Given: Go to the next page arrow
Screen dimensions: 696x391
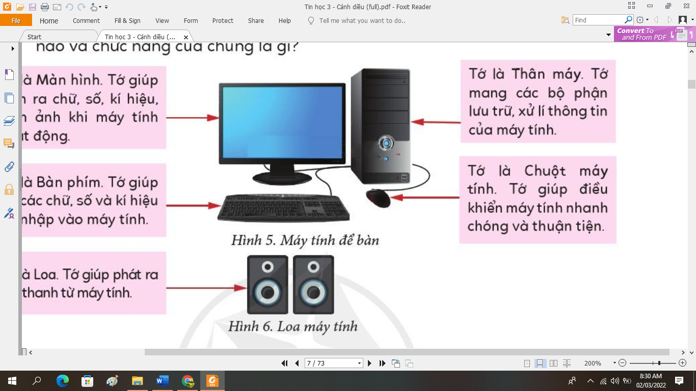Looking at the screenshot, I should coord(370,363).
